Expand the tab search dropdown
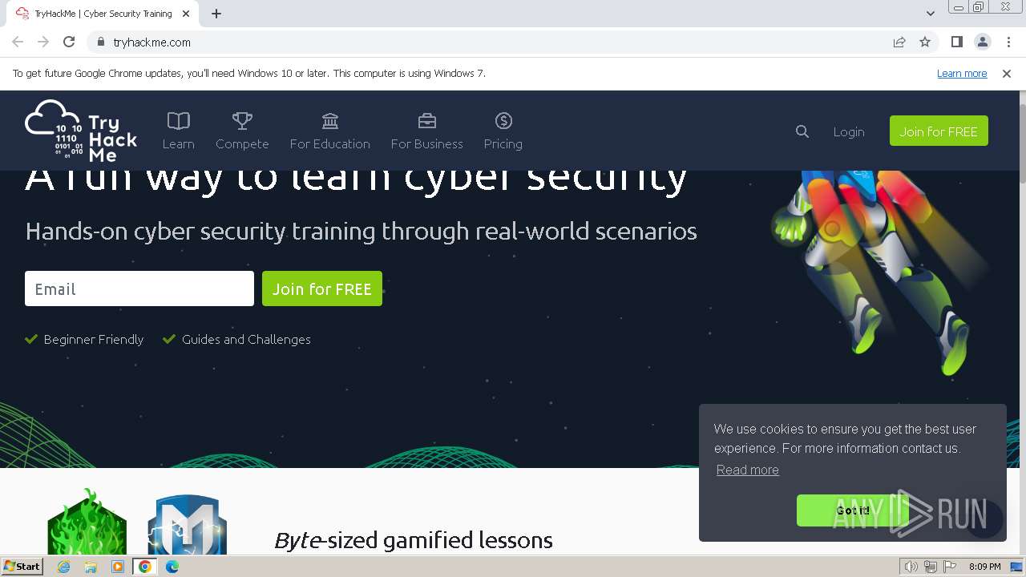This screenshot has height=577, width=1026. pyautogui.click(x=930, y=13)
